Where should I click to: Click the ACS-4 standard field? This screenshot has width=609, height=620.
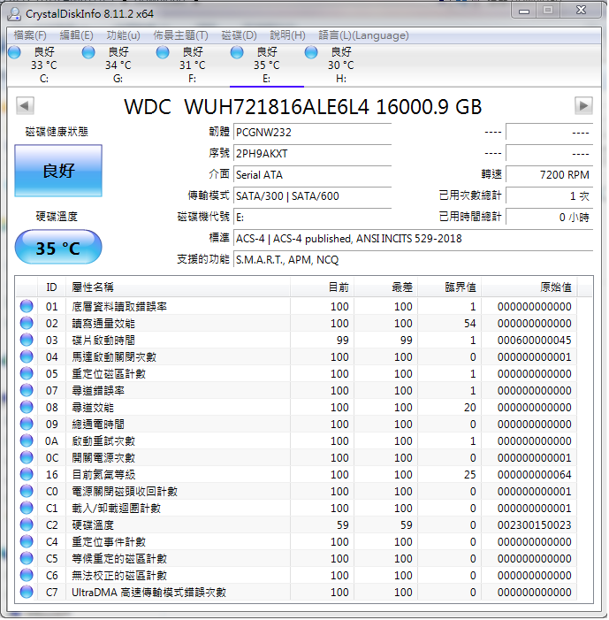pos(413,239)
